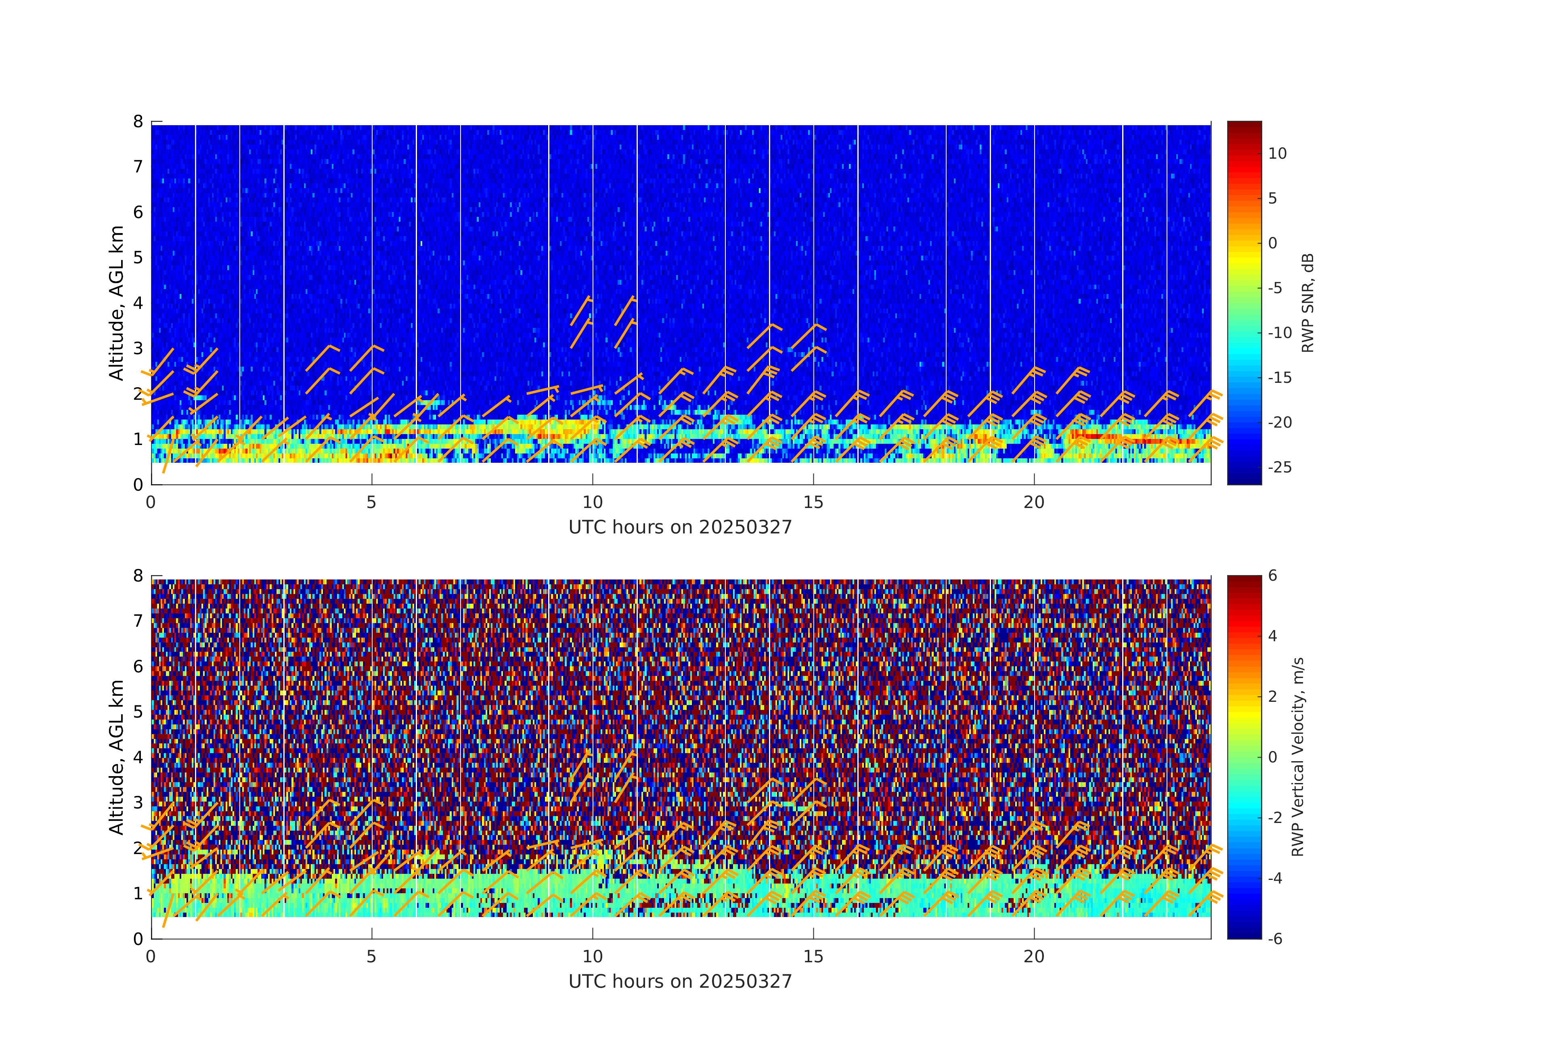Click the RWP SNR colorbar
The image size is (1544, 1060).
pos(1244,302)
